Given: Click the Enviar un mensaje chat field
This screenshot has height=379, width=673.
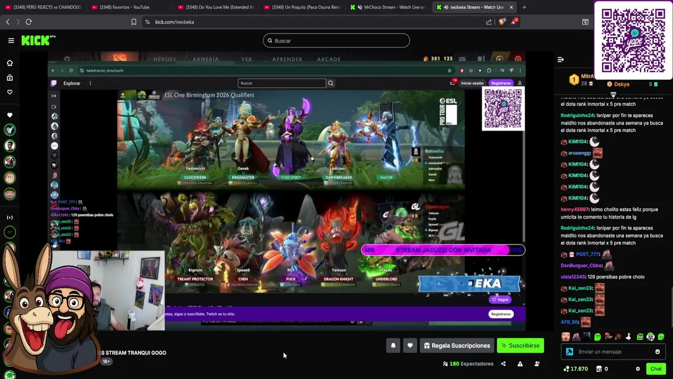Looking at the screenshot, I should pyautogui.click(x=613, y=352).
